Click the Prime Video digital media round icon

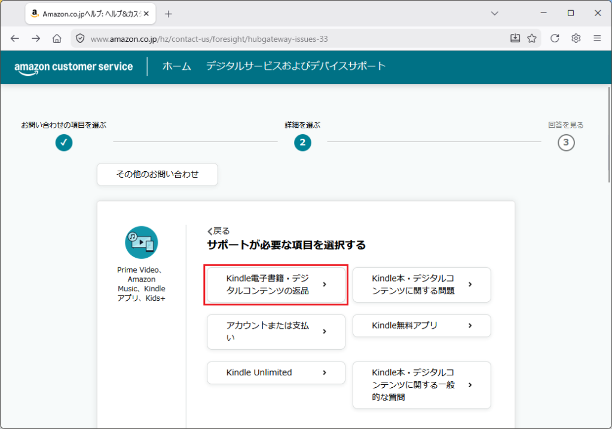click(141, 242)
